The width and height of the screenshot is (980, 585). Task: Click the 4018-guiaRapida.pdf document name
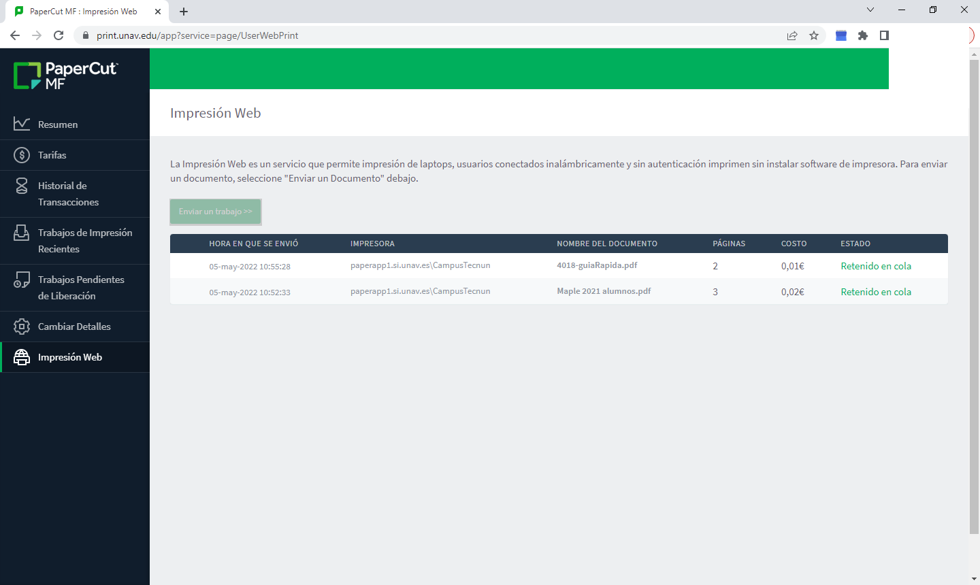597,265
